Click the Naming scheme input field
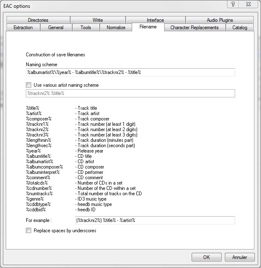The width and height of the screenshot is (261, 268). 130,72
